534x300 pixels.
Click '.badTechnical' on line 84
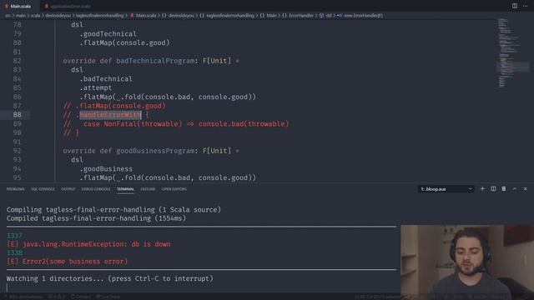106,79
